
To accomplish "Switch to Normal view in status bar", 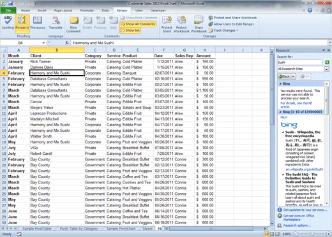I will click(x=266, y=234).
